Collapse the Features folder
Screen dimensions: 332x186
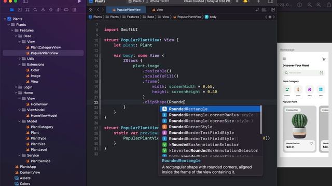[12, 30]
